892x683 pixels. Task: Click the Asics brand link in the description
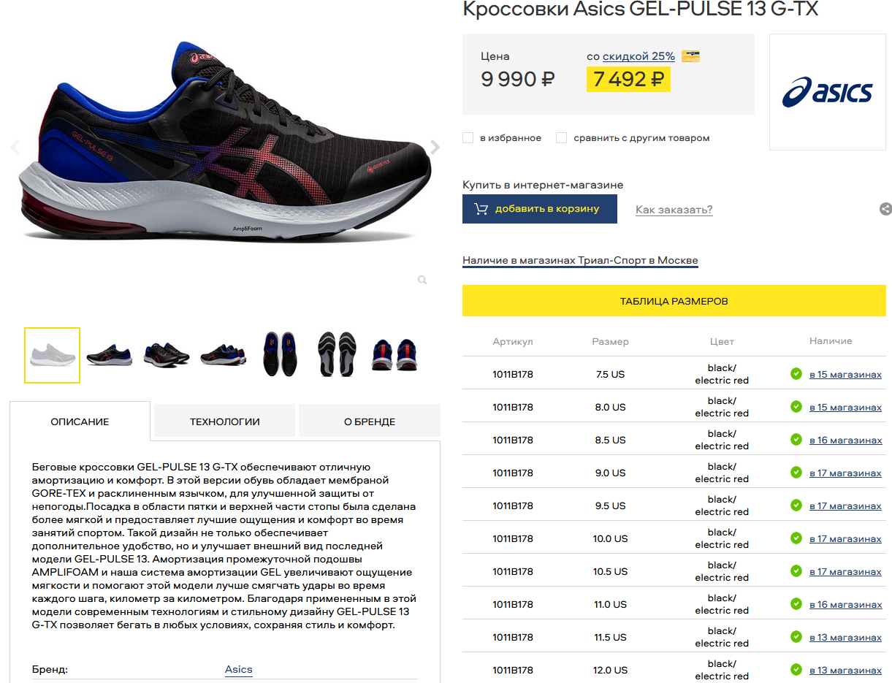coord(238,669)
